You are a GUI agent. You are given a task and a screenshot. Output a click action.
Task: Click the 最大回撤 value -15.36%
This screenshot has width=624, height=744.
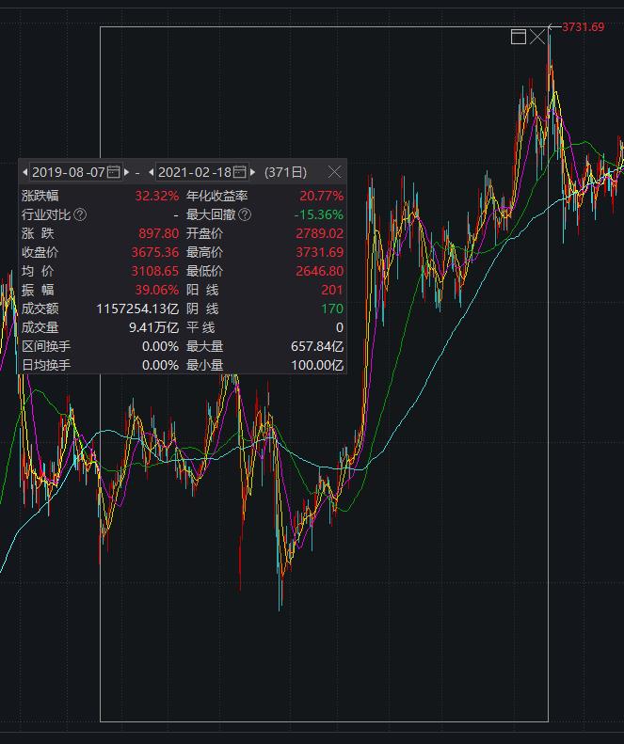[x=319, y=214]
